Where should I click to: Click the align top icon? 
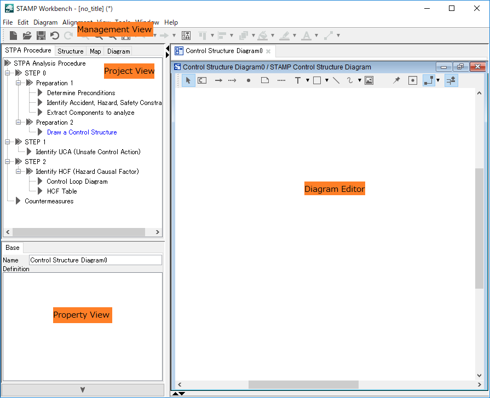pyautogui.click(x=203, y=36)
